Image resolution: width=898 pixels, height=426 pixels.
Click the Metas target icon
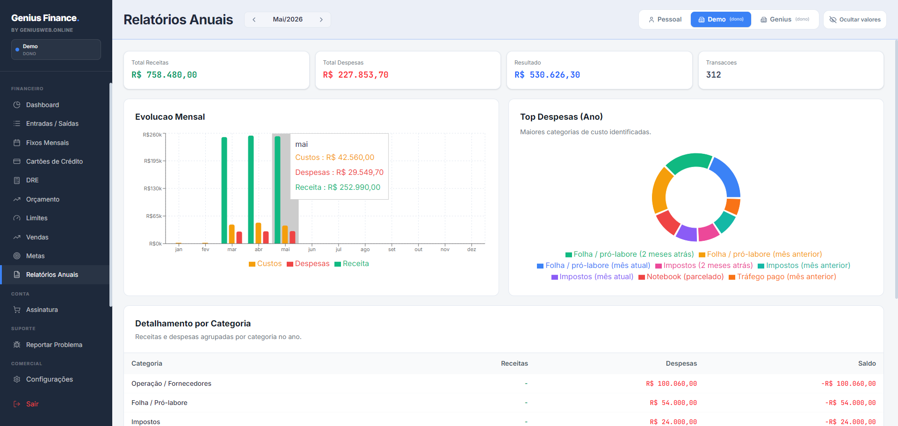(x=17, y=256)
